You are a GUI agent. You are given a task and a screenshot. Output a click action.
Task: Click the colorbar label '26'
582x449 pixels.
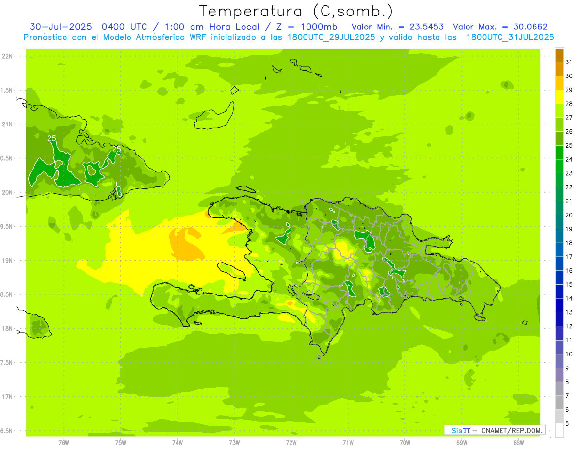coord(569,131)
